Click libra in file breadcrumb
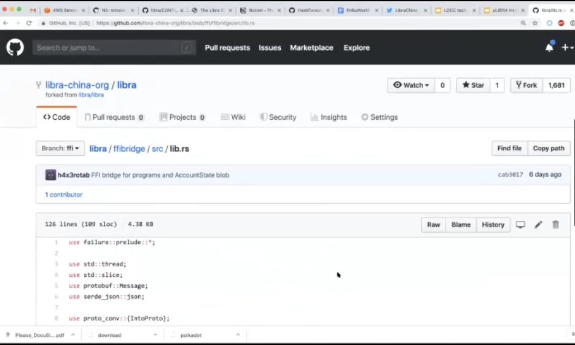This screenshot has height=345, width=575. [x=98, y=149]
